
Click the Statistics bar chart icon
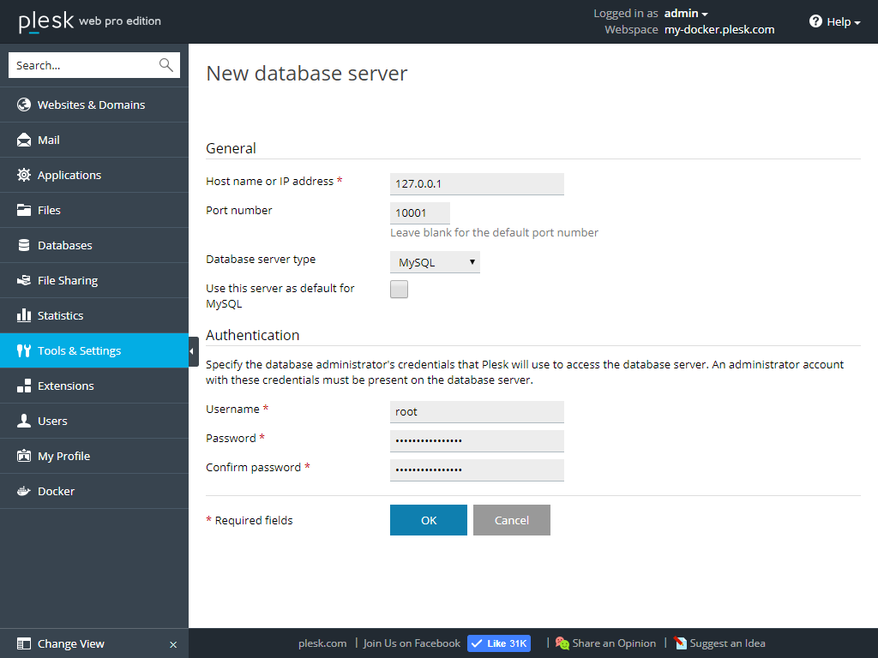[x=23, y=315]
